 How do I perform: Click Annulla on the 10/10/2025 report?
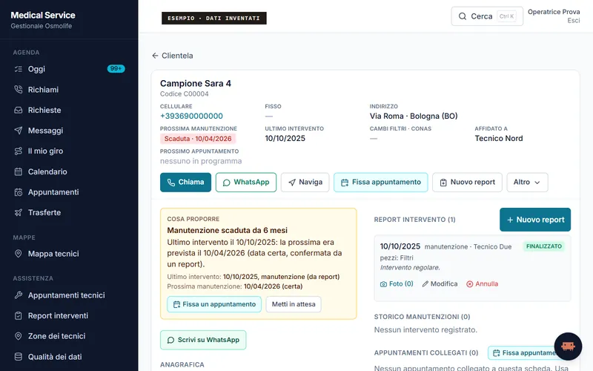pyautogui.click(x=482, y=284)
